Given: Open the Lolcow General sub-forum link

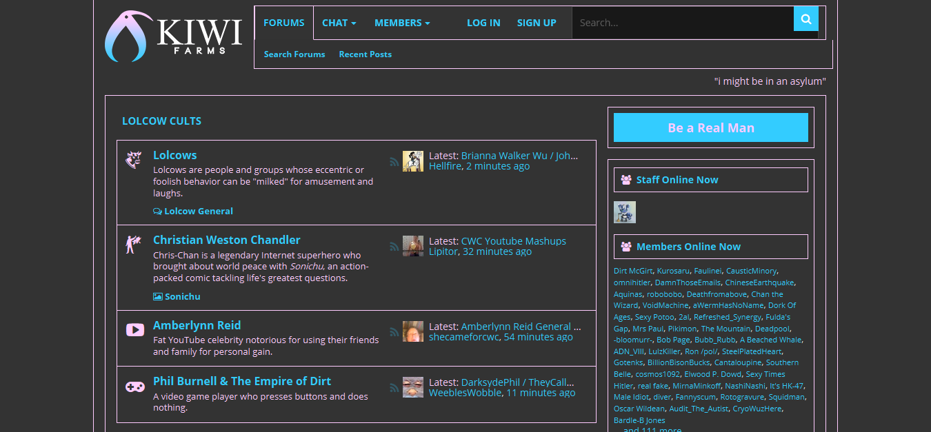Looking at the screenshot, I should tap(198, 212).
